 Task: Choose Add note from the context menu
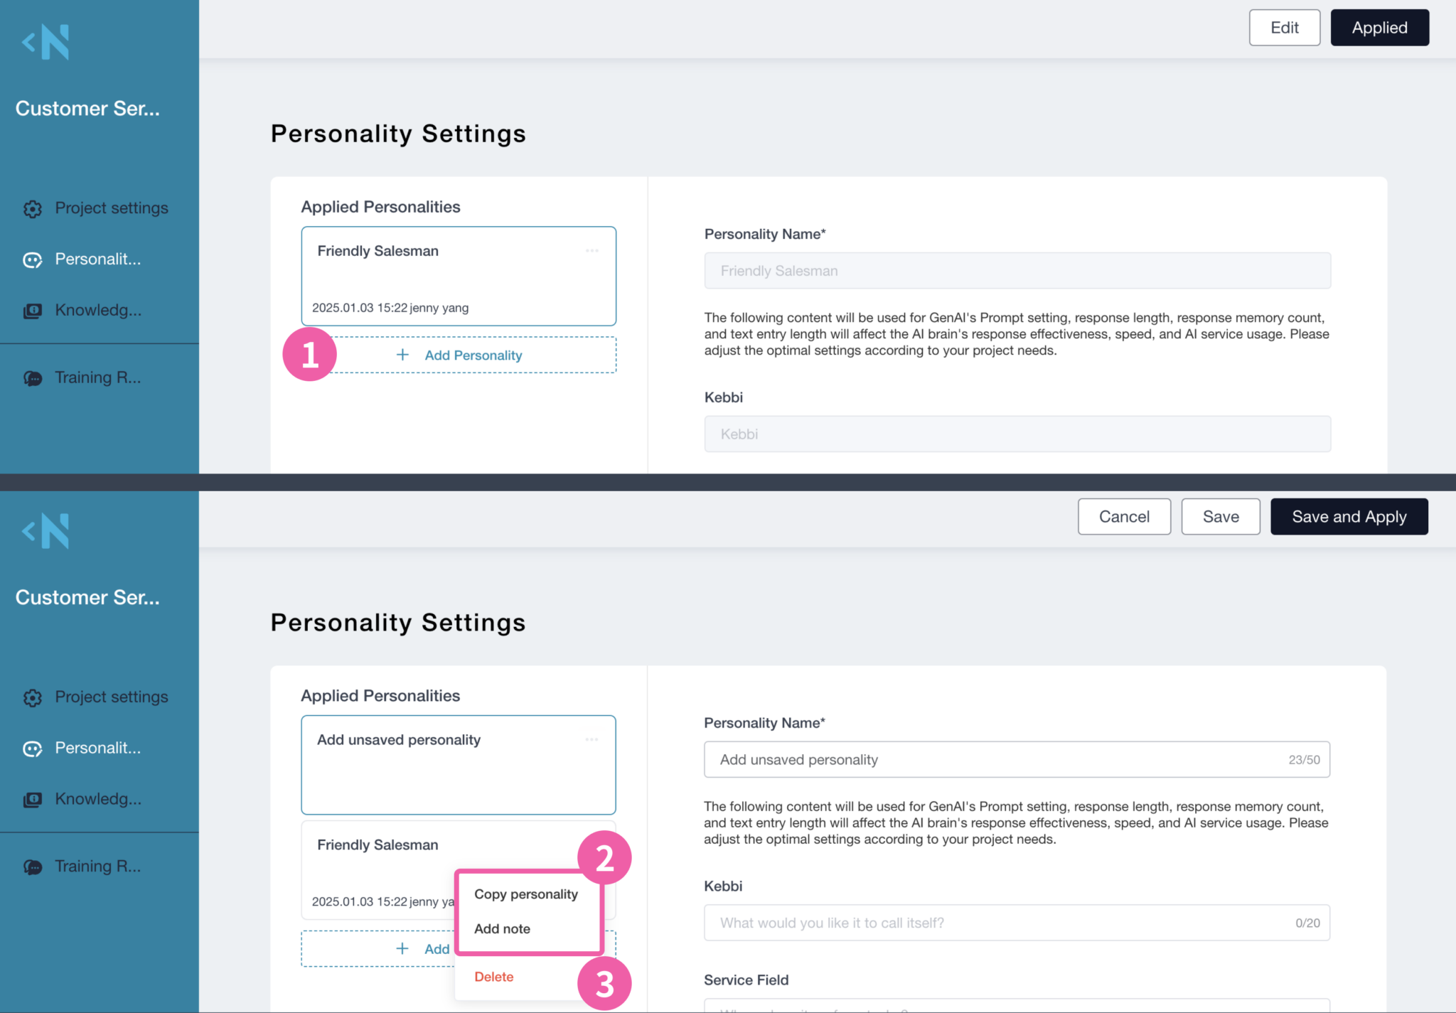(x=502, y=928)
